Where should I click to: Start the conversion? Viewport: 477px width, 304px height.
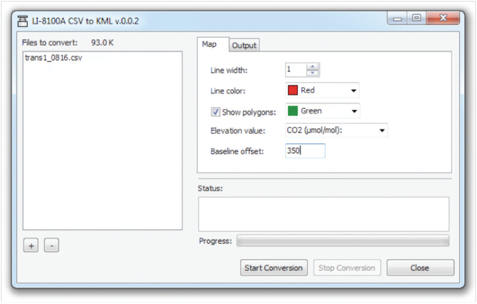274,268
